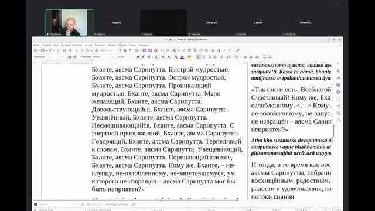Click the Export as PDF icon
The height and width of the screenshot is (211, 375).
[59, 50]
